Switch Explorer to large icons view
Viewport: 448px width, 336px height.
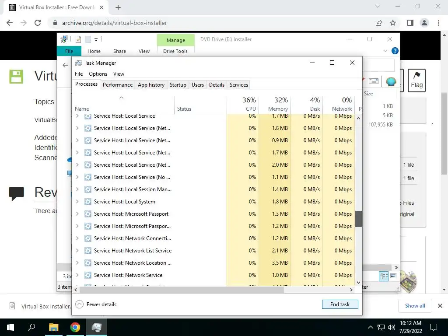click(393, 276)
